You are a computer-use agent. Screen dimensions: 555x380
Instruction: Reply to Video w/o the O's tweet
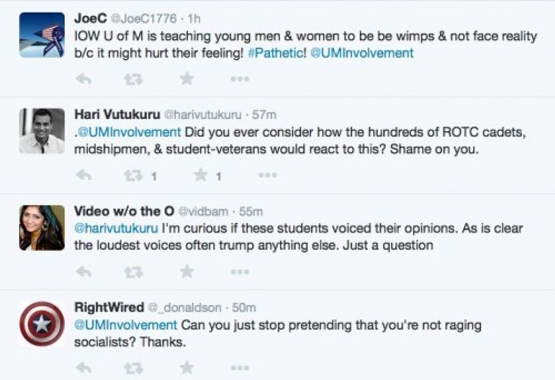tap(84, 272)
